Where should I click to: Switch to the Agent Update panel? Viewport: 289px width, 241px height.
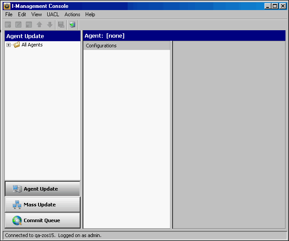tap(42, 189)
